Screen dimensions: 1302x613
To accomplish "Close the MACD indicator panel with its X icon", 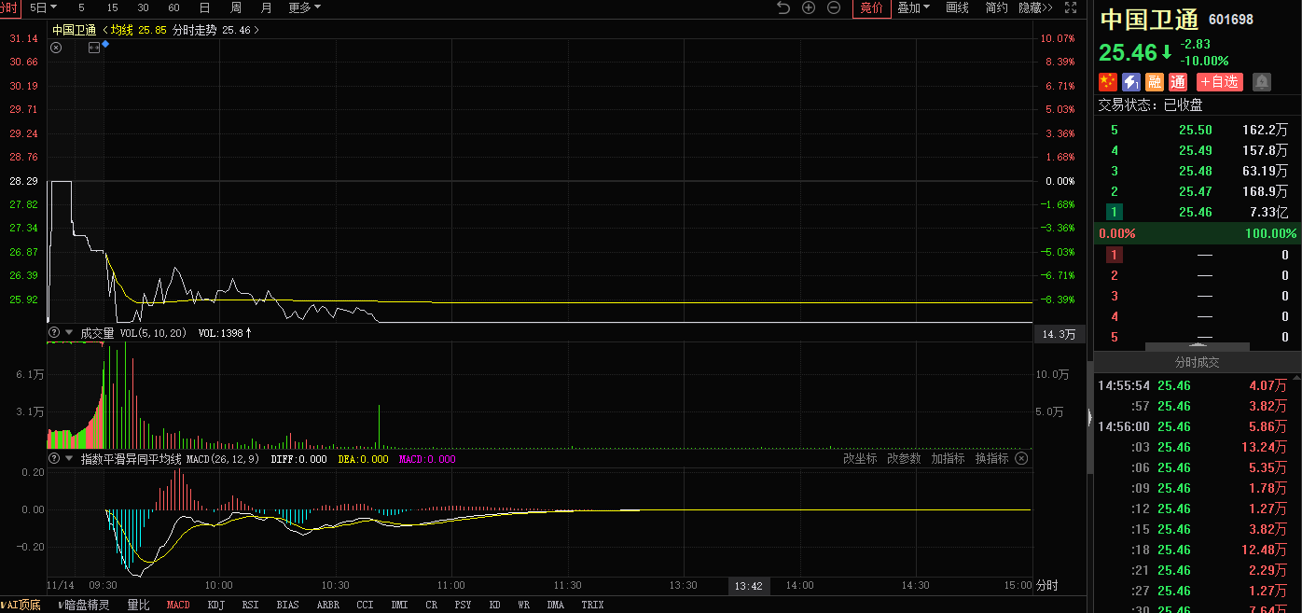I will click(1021, 458).
